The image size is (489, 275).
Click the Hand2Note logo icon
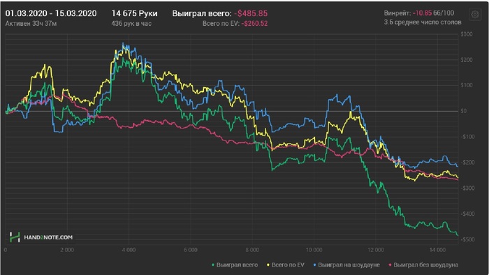pos(15,237)
